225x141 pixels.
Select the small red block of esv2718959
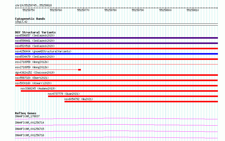79,70
